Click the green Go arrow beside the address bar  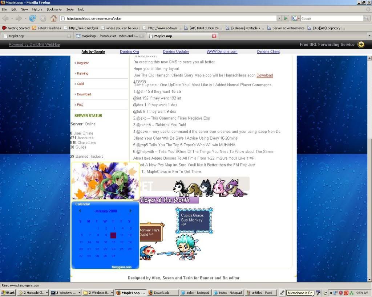[x=286, y=18]
